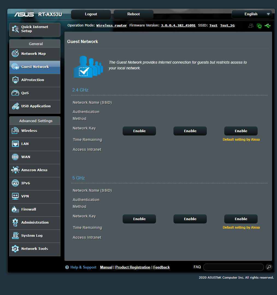Screen dimensions: 277x295
Task: Click the Reboot button
Action: [x=134, y=14]
